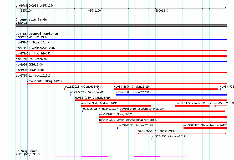Click the magenta ZFPM1 gene line
234x160 pixels.
pos(121,157)
